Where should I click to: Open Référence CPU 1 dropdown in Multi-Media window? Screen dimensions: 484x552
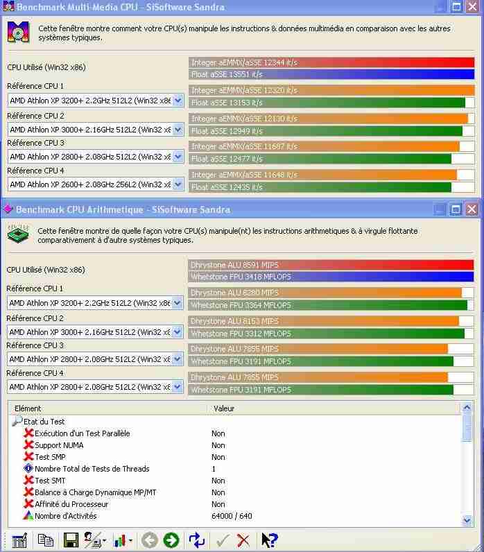(178, 101)
